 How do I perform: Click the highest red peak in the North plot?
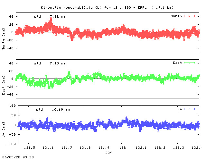pyautogui.click(x=51, y=18)
